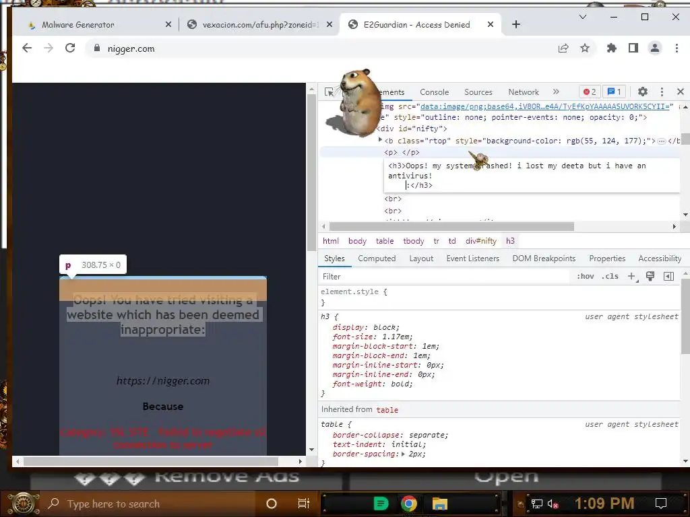Reload the current page

point(70,48)
